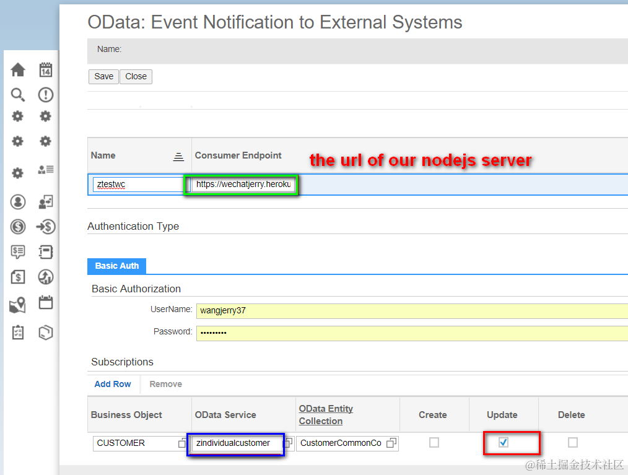
Task: Open the circled dollar sign icon
Action: pyautogui.click(x=17, y=227)
